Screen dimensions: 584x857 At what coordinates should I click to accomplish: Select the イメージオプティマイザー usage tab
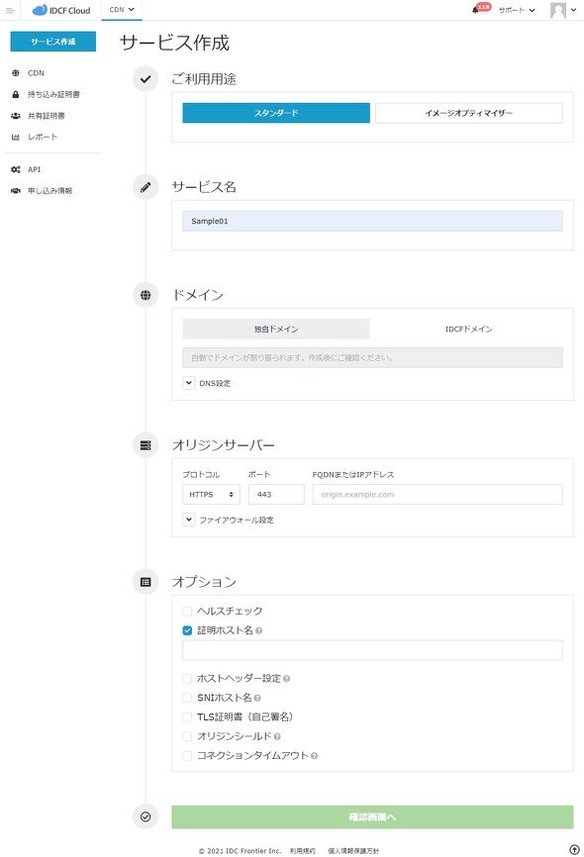[468, 113]
